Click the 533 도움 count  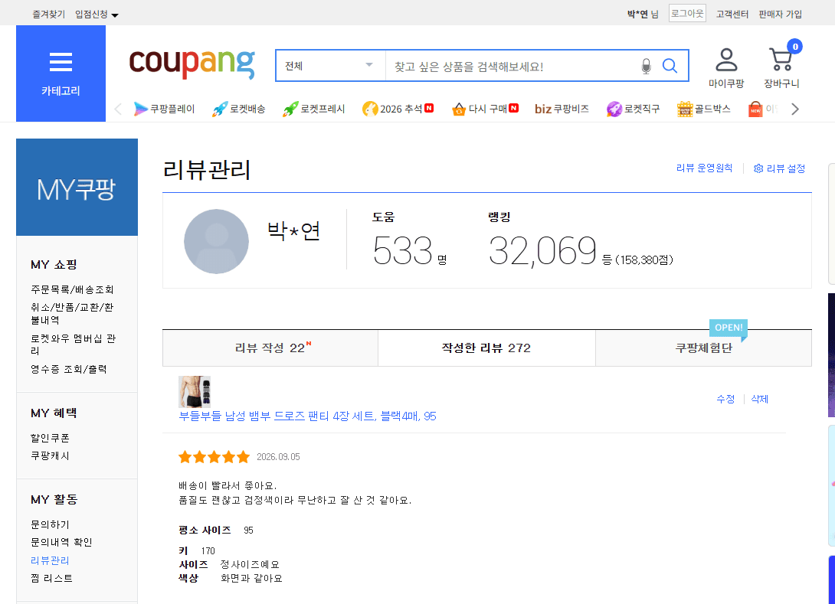[x=403, y=250]
